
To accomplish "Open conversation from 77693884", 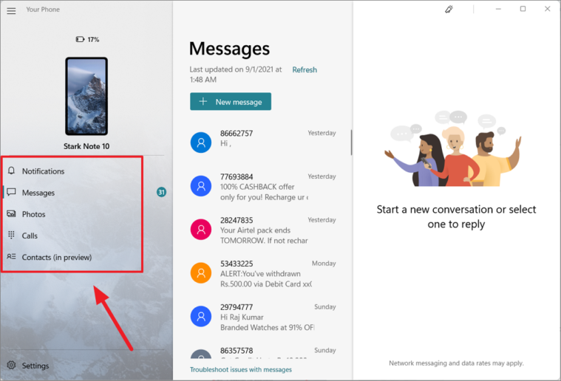I will point(263,186).
